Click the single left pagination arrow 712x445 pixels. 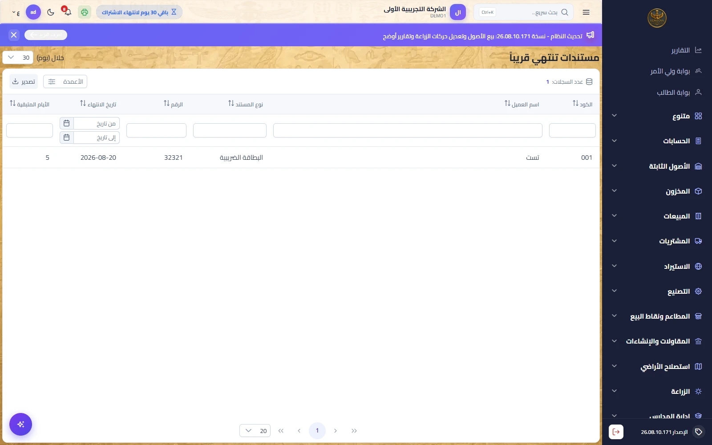(299, 431)
